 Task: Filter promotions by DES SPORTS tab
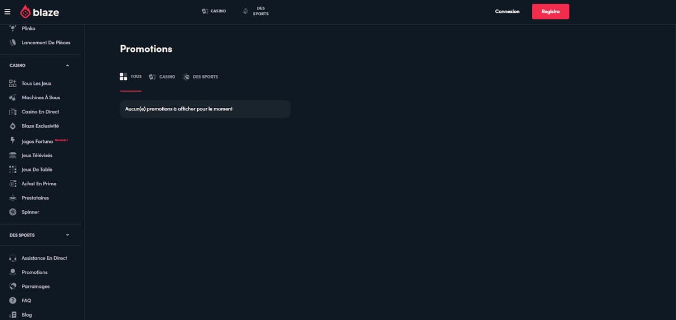click(201, 77)
